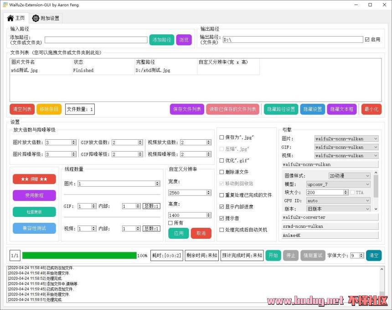
Task: Adjust the 图片 thread count spinner
Action: click(119, 184)
